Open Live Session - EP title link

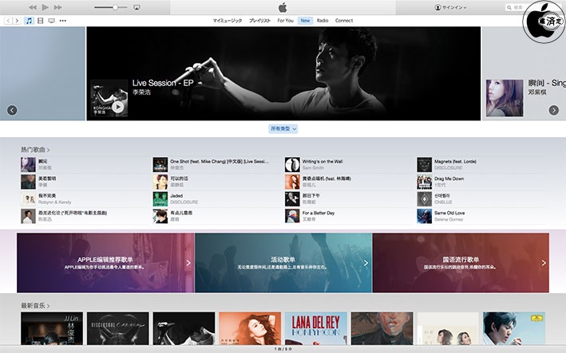163,83
